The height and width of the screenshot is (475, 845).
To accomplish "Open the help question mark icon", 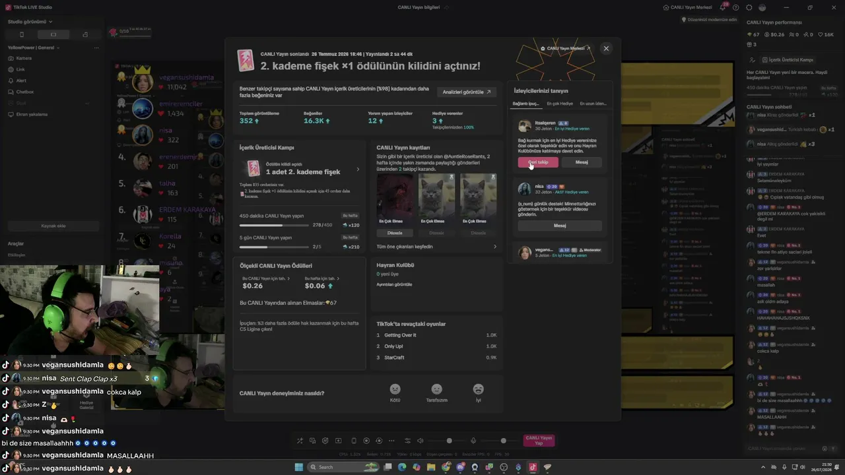I will (736, 7).
